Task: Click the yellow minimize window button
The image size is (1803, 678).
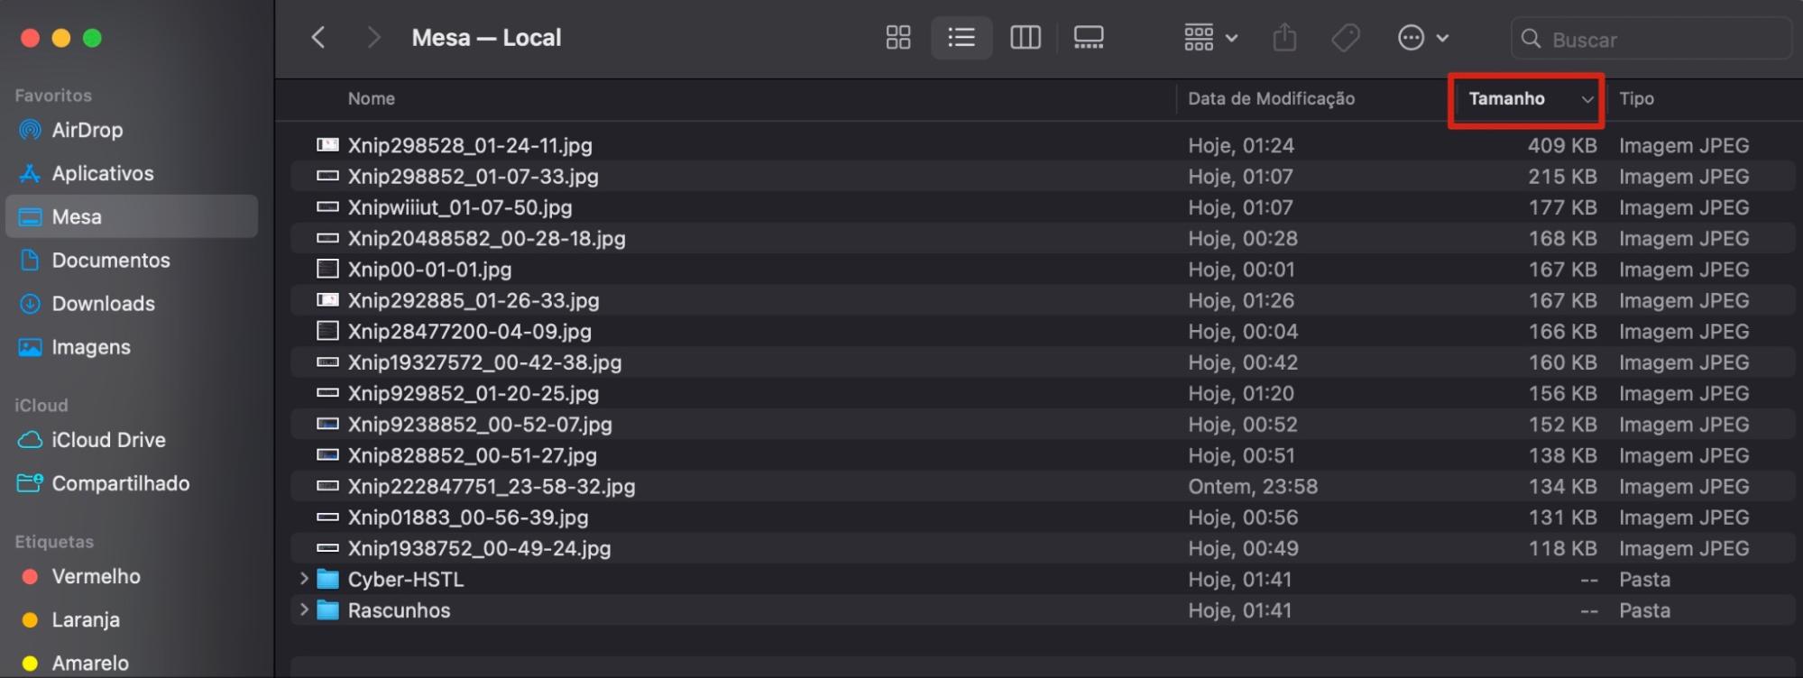Action: pyautogui.click(x=61, y=38)
